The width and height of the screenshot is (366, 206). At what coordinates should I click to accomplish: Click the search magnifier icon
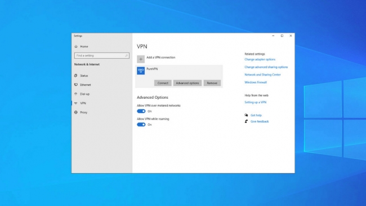pyautogui.click(x=126, y=55)
